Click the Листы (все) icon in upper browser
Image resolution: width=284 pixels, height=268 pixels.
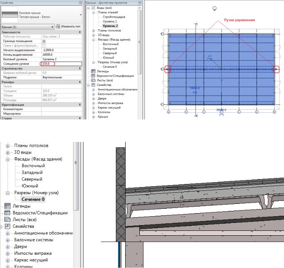point(93,80)
